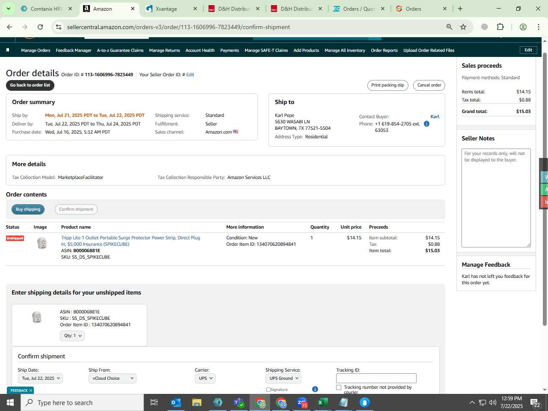Click the browser address bar URL
Image resolution: width=548 pixels, height=411 pixels.
pyautogui.click(x=179, y=27)
